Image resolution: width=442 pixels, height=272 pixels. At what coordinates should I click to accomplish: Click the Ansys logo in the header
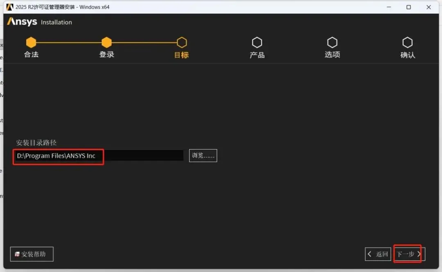point(22,22)
